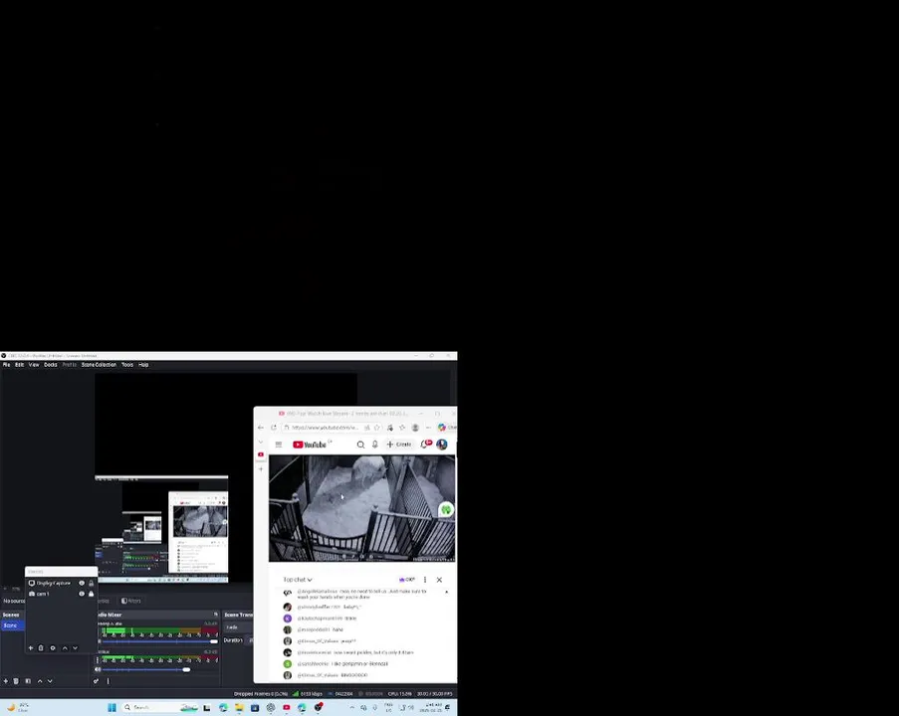
Task: Click the chat points badge button
Action: click(x=406, y=580)
